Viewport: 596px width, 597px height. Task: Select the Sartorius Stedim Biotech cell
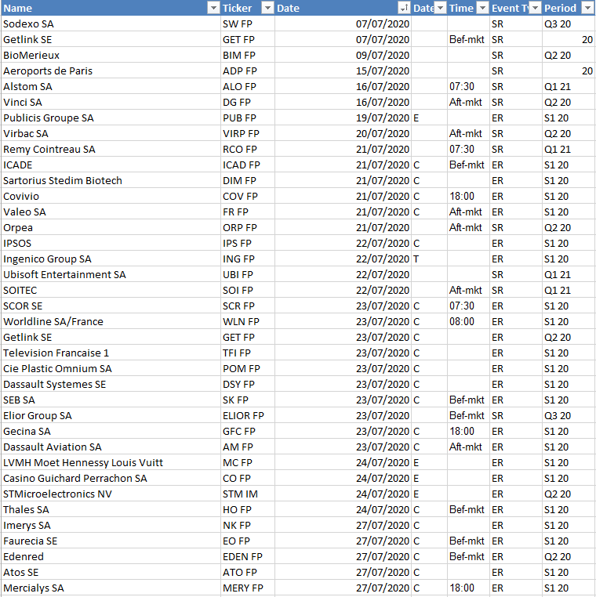111,180
